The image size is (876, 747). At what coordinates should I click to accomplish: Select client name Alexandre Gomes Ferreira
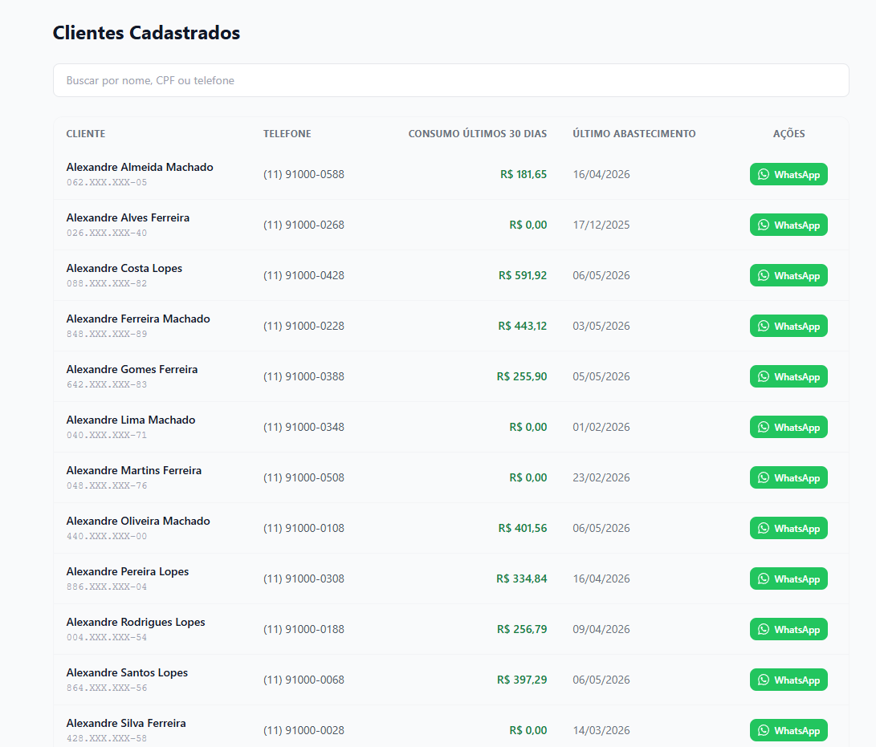(132, 369)
